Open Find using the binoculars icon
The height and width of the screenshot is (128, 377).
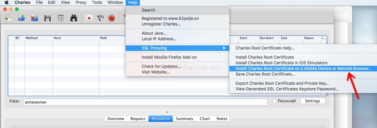click(74, 18)
